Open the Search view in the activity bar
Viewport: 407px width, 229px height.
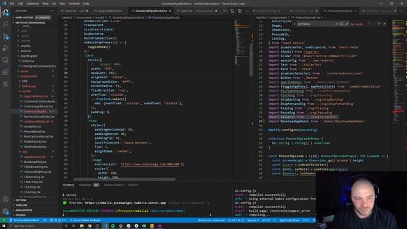pos(6,24)
